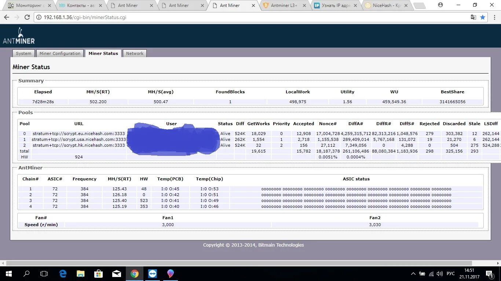Click total Accepted value 15,782
This screenshot has height=281, width=501.
(303, 151)
